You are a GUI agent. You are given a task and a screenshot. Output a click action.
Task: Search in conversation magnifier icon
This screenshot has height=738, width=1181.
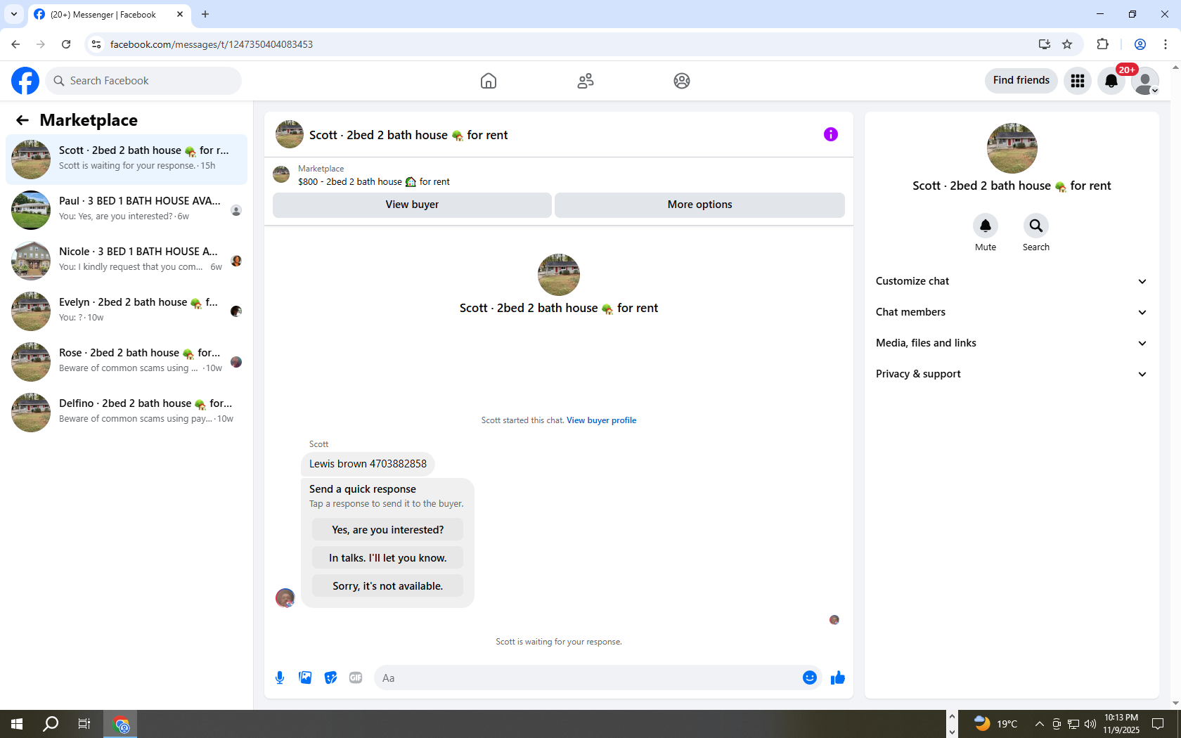(x=1036, y=226)
